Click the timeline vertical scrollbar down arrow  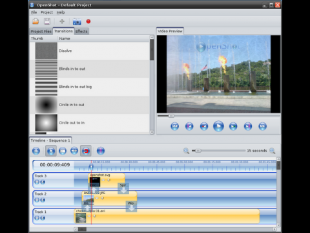(278, 225)
